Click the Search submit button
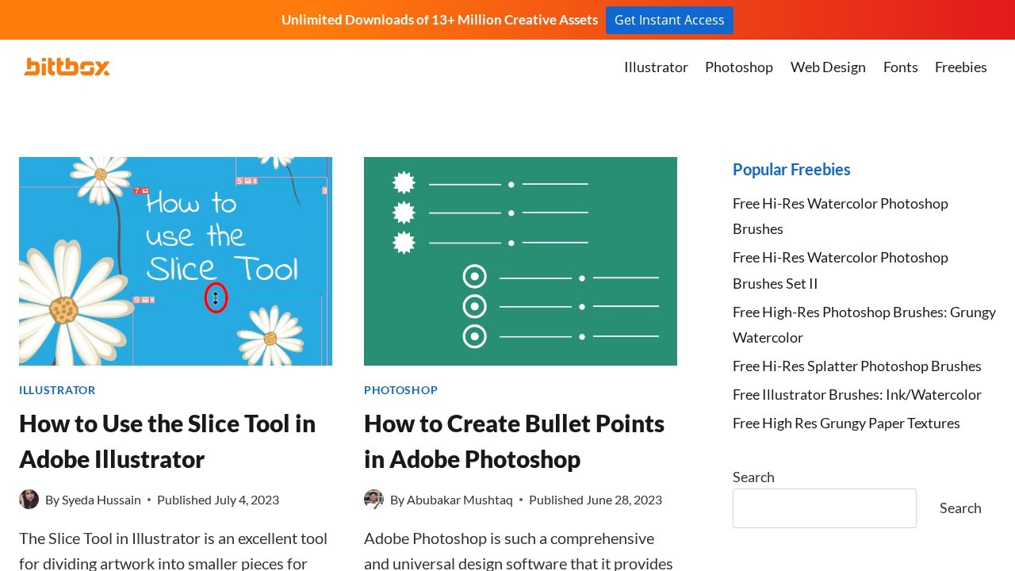The height and width of the screenshot is (571, 1015). click(960, 508)
